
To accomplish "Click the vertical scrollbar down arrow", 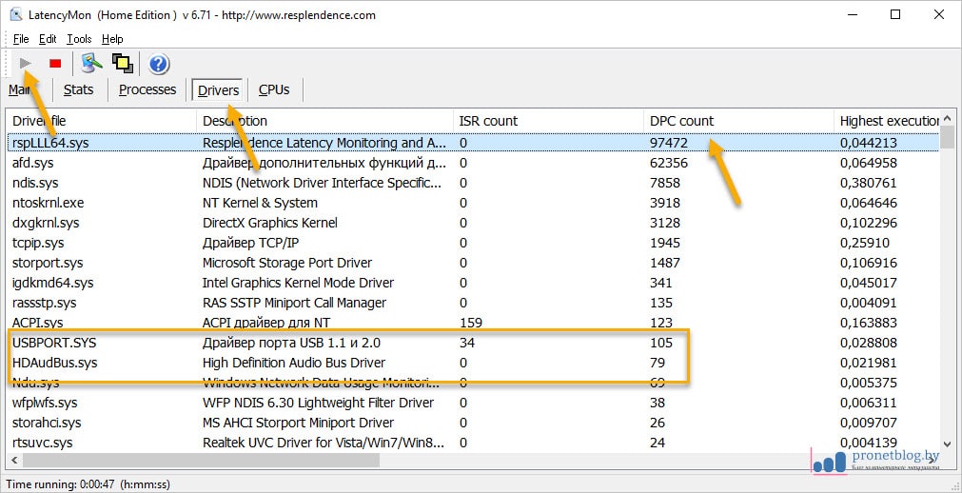I will point(947,444).
